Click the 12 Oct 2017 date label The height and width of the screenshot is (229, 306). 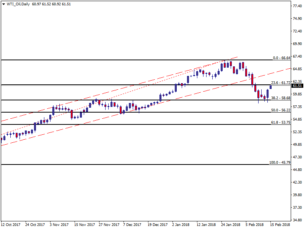coord(11,225)
